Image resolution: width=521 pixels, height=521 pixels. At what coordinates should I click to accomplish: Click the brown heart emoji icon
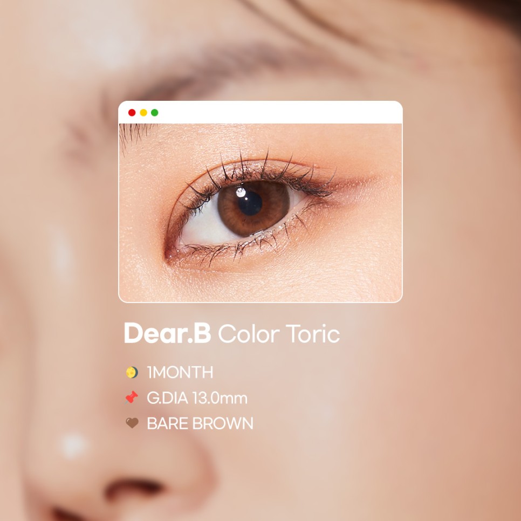coord(132,423)
